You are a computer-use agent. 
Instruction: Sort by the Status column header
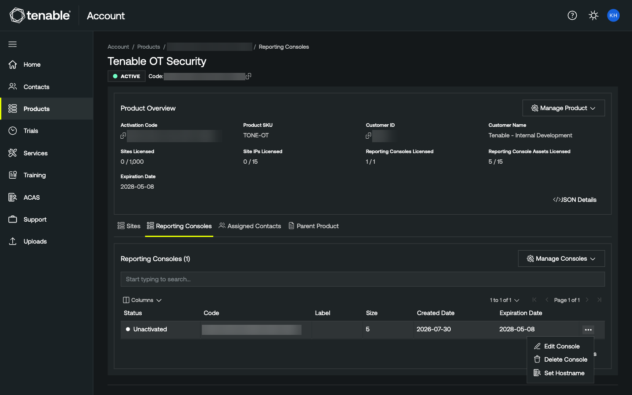coord(133,313)
